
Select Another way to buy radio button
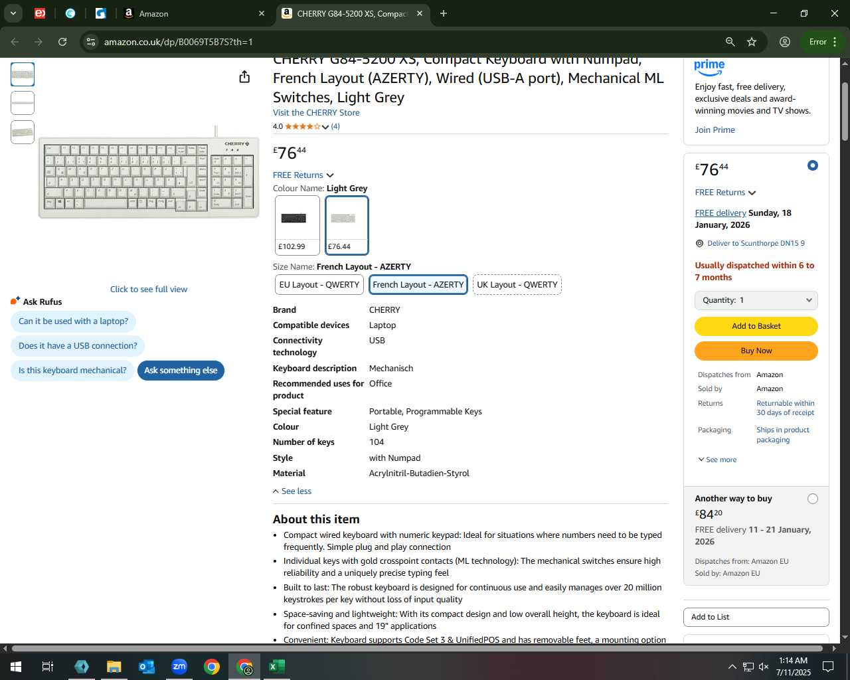pyautogui.click(x=813, y=499)
